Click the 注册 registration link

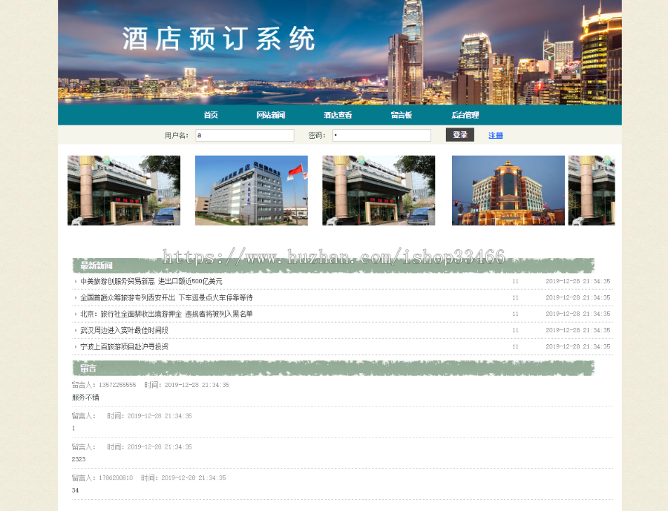(494, 135)
